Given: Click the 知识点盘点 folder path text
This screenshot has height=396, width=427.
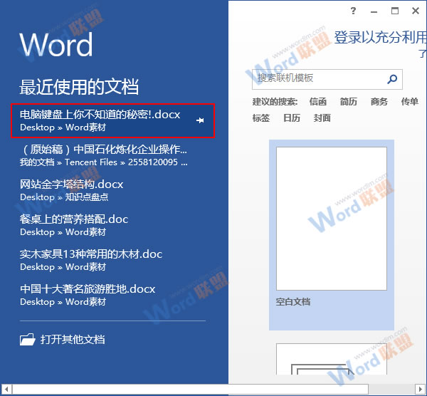Looking at the screenshot, I should pos(87,197).
